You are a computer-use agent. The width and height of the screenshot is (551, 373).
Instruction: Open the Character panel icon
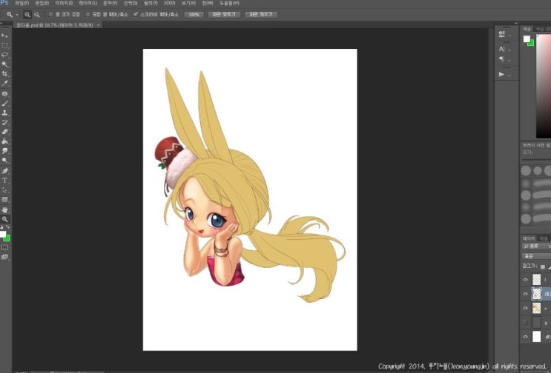pos(502,49)
